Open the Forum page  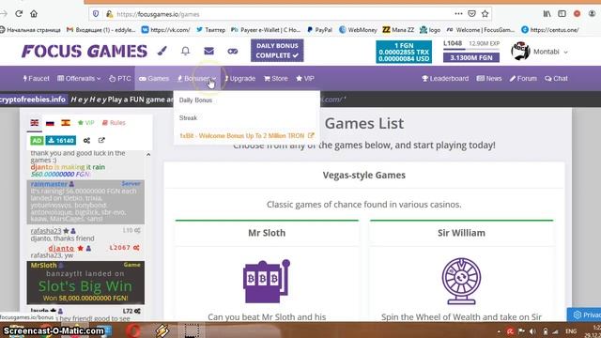tap(523, 78)
